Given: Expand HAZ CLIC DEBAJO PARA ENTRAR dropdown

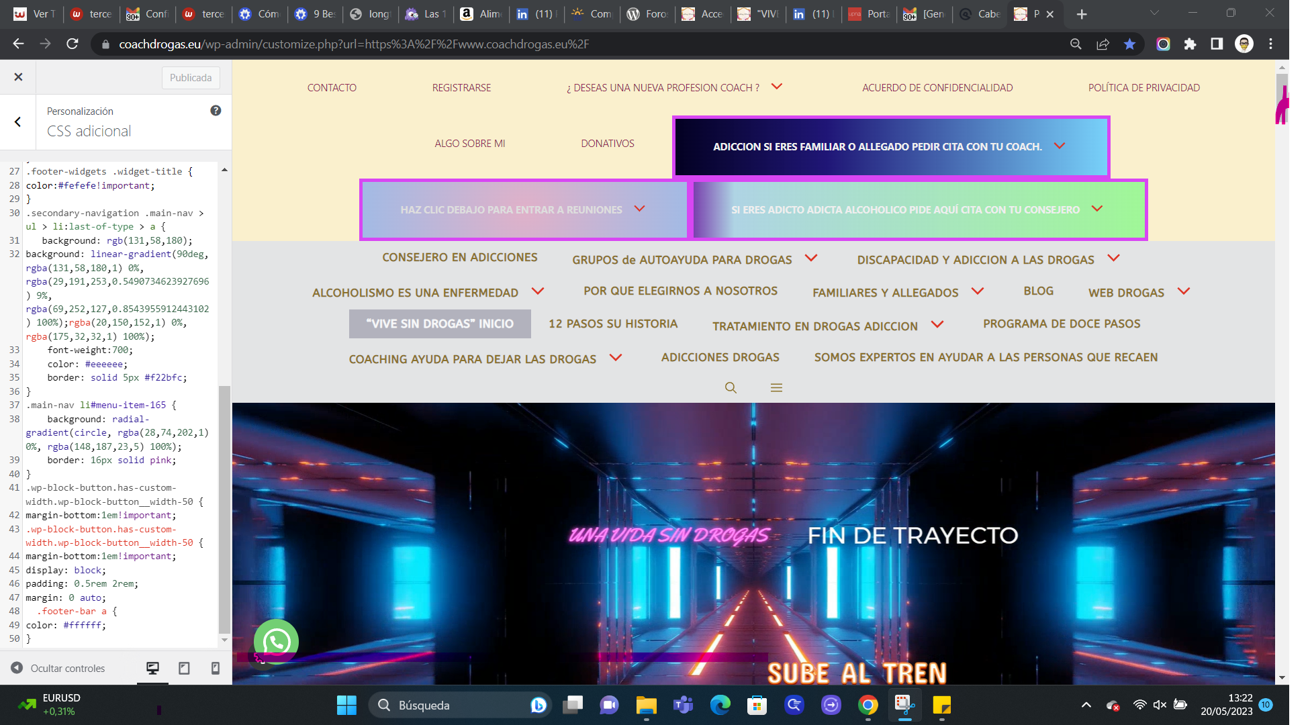Looking at the screenshot, I should pyautogui.click(x=639, y=209).
